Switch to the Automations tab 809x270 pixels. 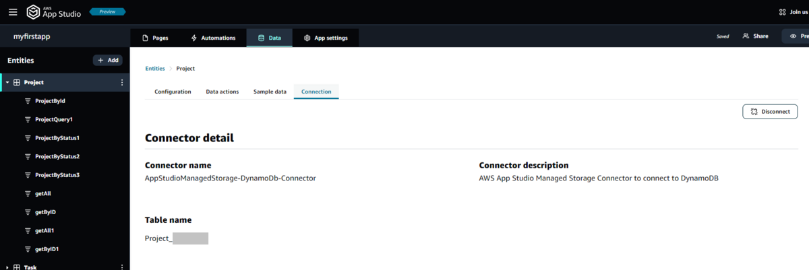point(213,38)
